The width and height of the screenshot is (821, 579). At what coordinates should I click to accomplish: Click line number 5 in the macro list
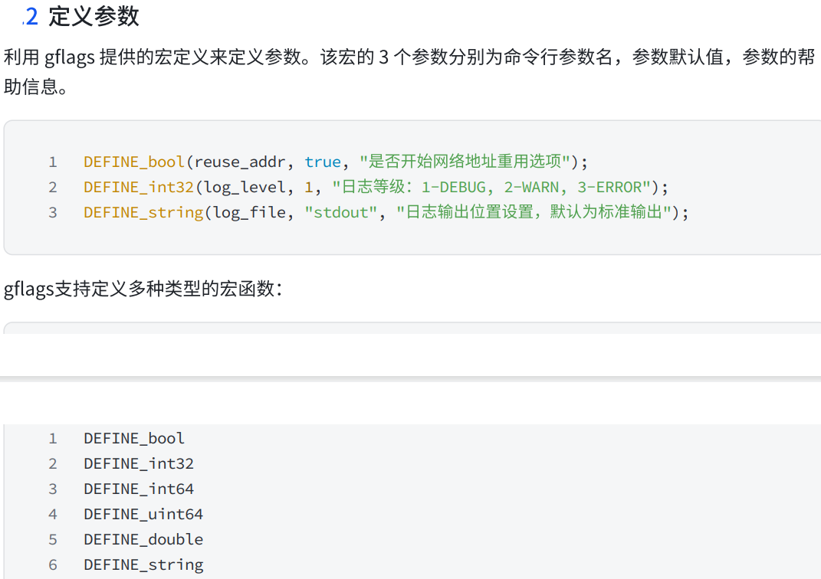pyautogui.click(x=52, y=539)
